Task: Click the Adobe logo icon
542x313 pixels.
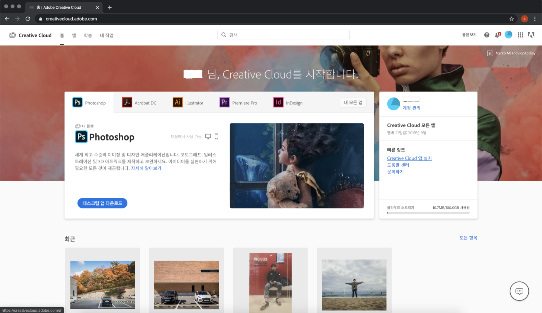Action: (531, 35)
